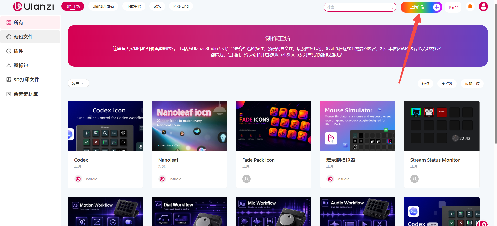Click UStudio author name on Nanoleaf card
The height and width of the screenshot is (226, 497).
(175, 179)
